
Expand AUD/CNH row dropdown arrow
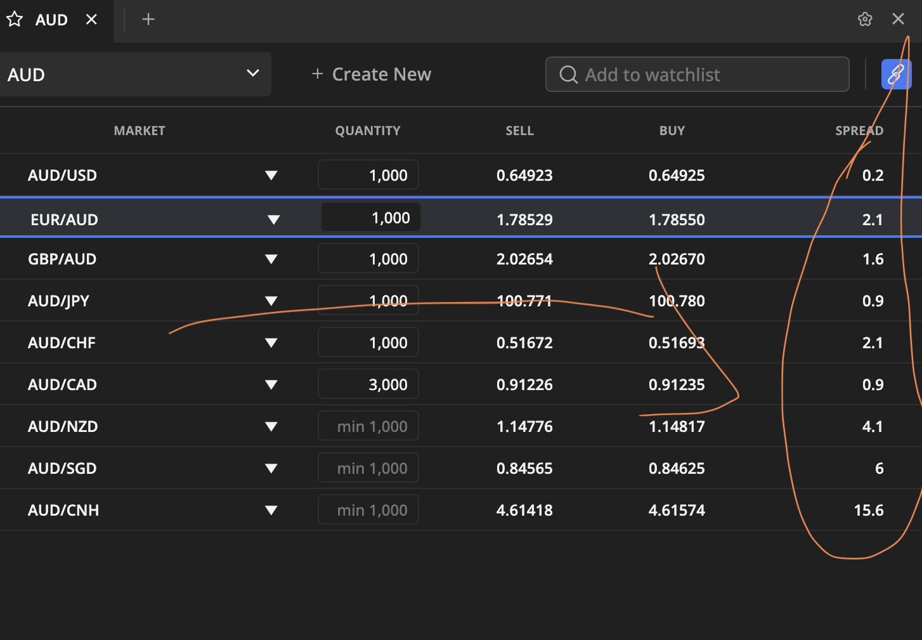(x=271, y=510)
